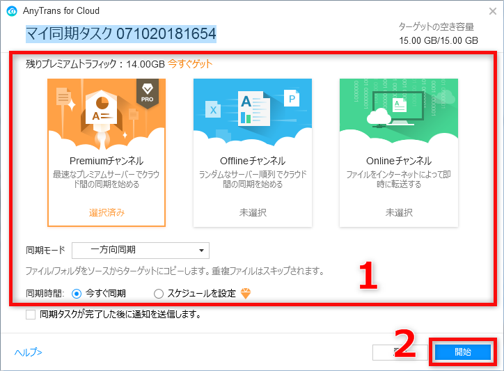The image size is (504, 371).
Task: Open the 同期モード dropdown arrow
Action: tap(202, 251)
